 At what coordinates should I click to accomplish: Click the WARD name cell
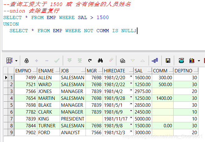coord(49,85)
